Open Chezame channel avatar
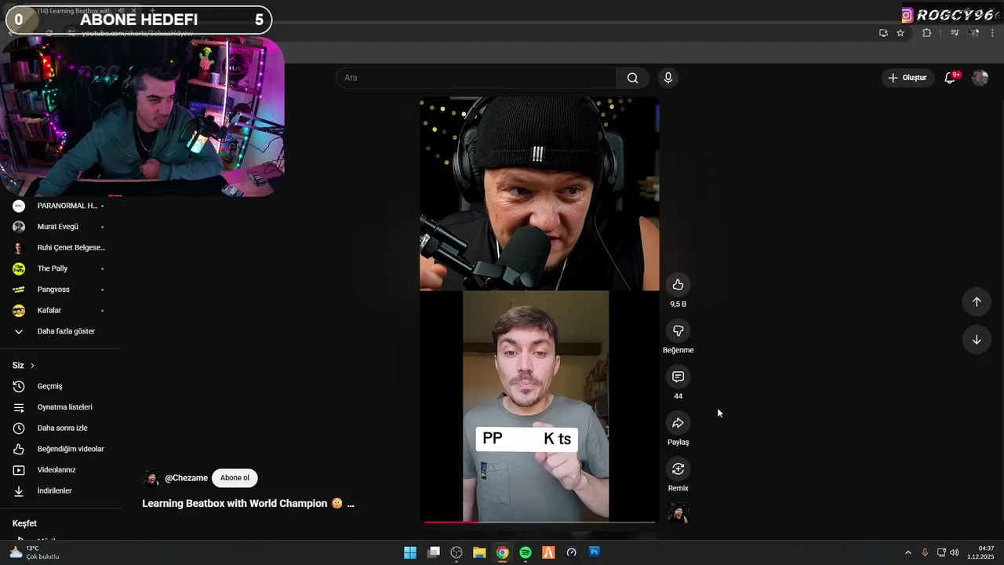This screenshot has width=1004, height=565. click(x=151, y=478)
